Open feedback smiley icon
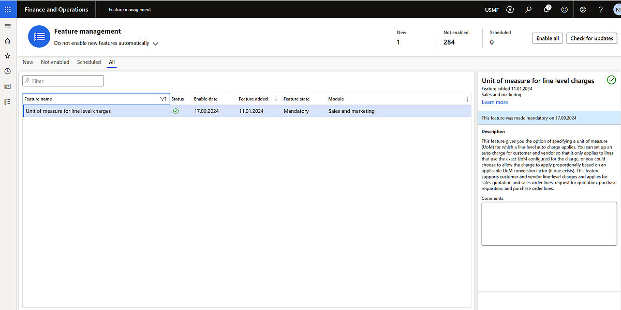Viewport: 621px width, 310px height. 565,9
